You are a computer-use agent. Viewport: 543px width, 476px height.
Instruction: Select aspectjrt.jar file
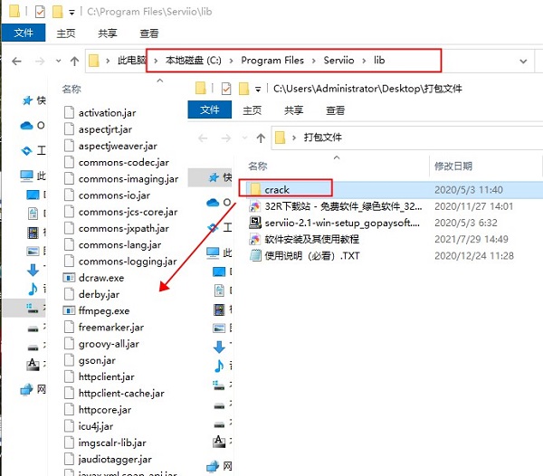coord(98,129)
